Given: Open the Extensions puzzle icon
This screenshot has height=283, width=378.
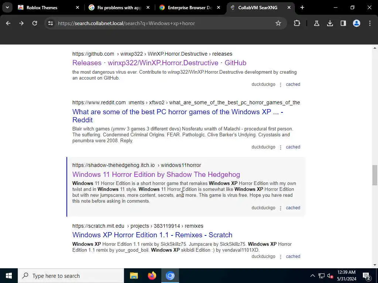Looking at the screenshot, I should click(x=297, y=23).
